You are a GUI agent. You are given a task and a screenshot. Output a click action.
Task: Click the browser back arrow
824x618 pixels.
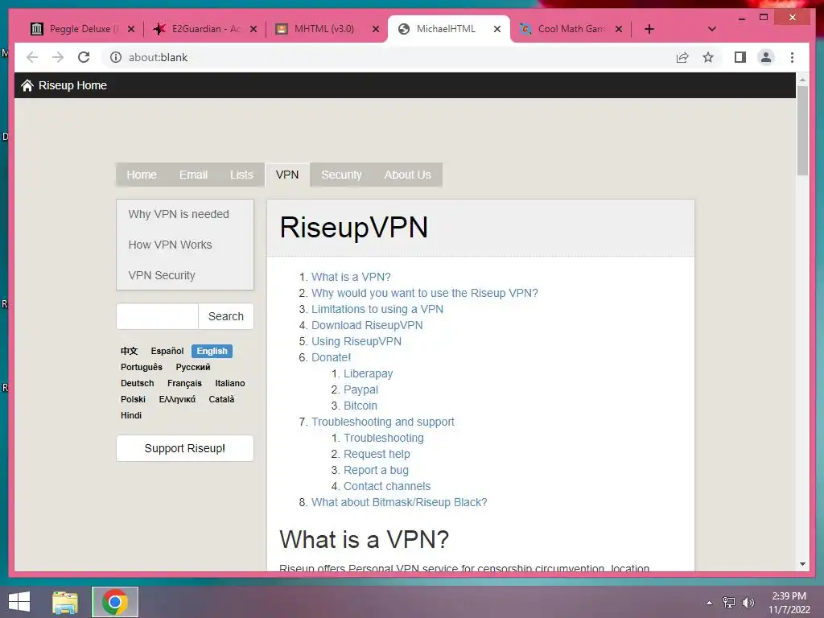[x=32, y=57]
